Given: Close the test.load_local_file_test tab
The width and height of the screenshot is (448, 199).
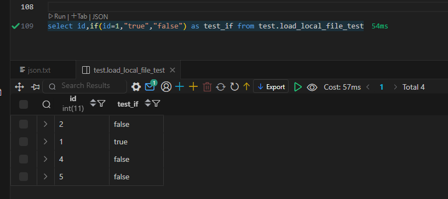Looking at the screenshot, I should (x=173, y=70).
